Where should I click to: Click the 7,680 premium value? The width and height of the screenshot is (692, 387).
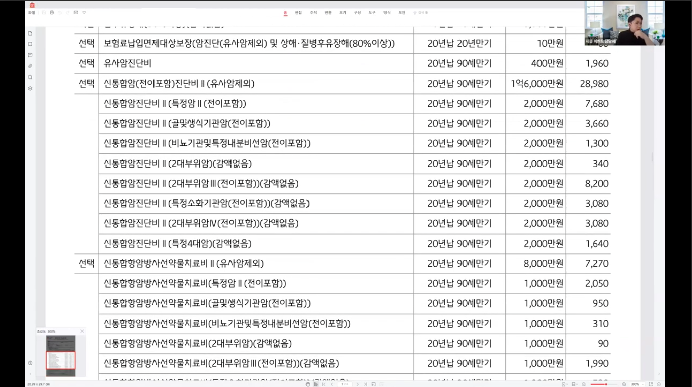pyautogui.click(x=597, y=104)
